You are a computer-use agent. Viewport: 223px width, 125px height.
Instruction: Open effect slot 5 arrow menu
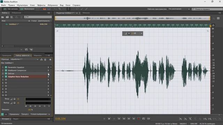[x=48, y=80]
